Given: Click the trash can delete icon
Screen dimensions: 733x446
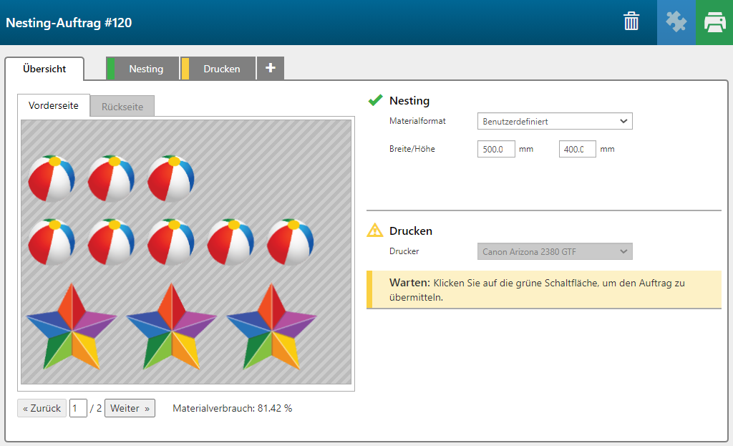Looking at the screenshot, I should (631, 22).
